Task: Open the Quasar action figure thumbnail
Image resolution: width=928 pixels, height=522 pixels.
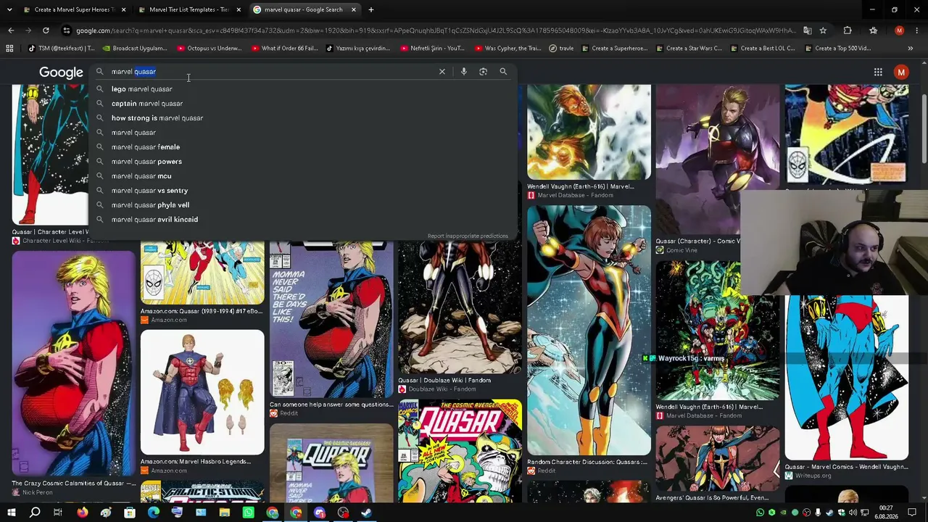Action: [202, 392]
